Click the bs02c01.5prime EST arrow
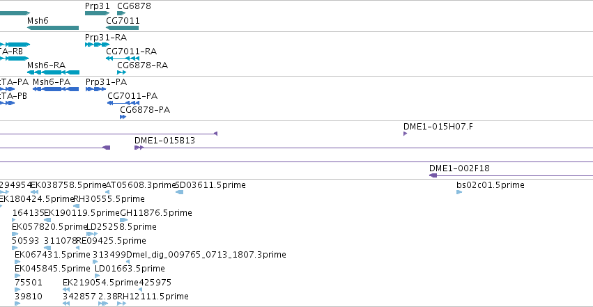The width and height of the screenshot is (593, 307). tap(459, 192)
